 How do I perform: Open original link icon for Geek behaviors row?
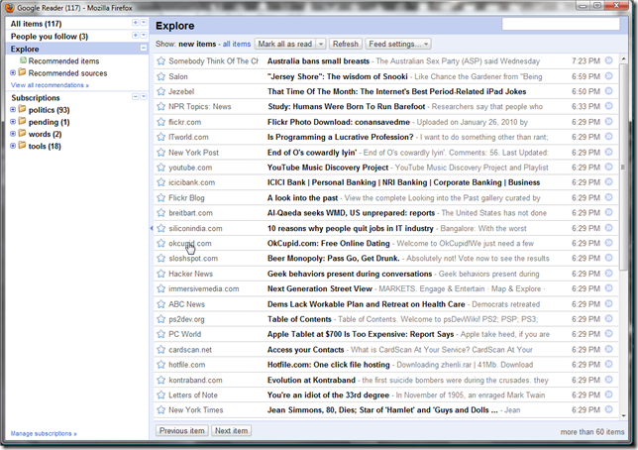(608, 274)
